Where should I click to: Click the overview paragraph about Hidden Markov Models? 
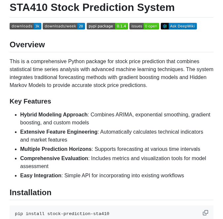pos(111,73)
